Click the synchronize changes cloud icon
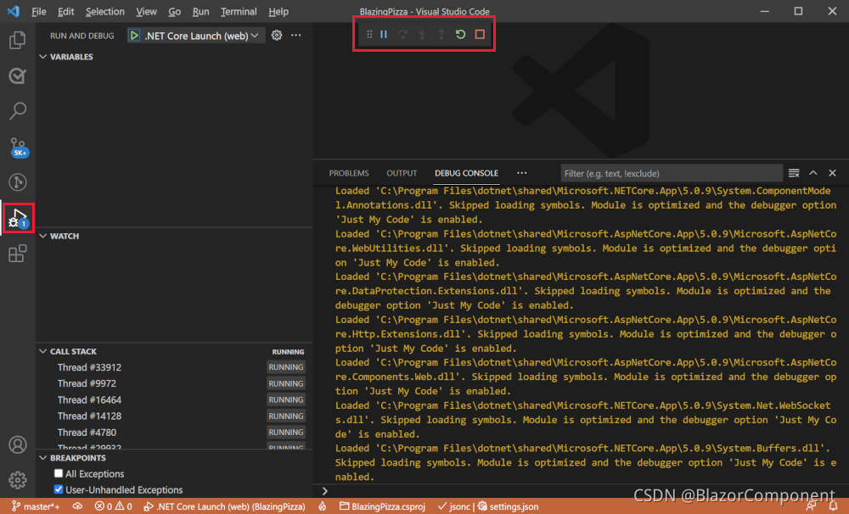 tap(77, 506)
